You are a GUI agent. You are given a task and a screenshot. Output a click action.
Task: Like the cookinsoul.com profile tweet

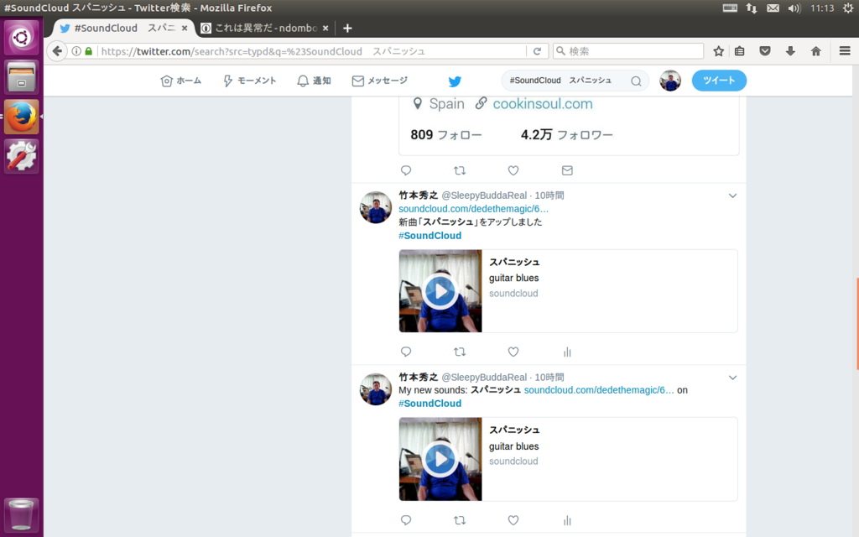click(x=513, y=170)
